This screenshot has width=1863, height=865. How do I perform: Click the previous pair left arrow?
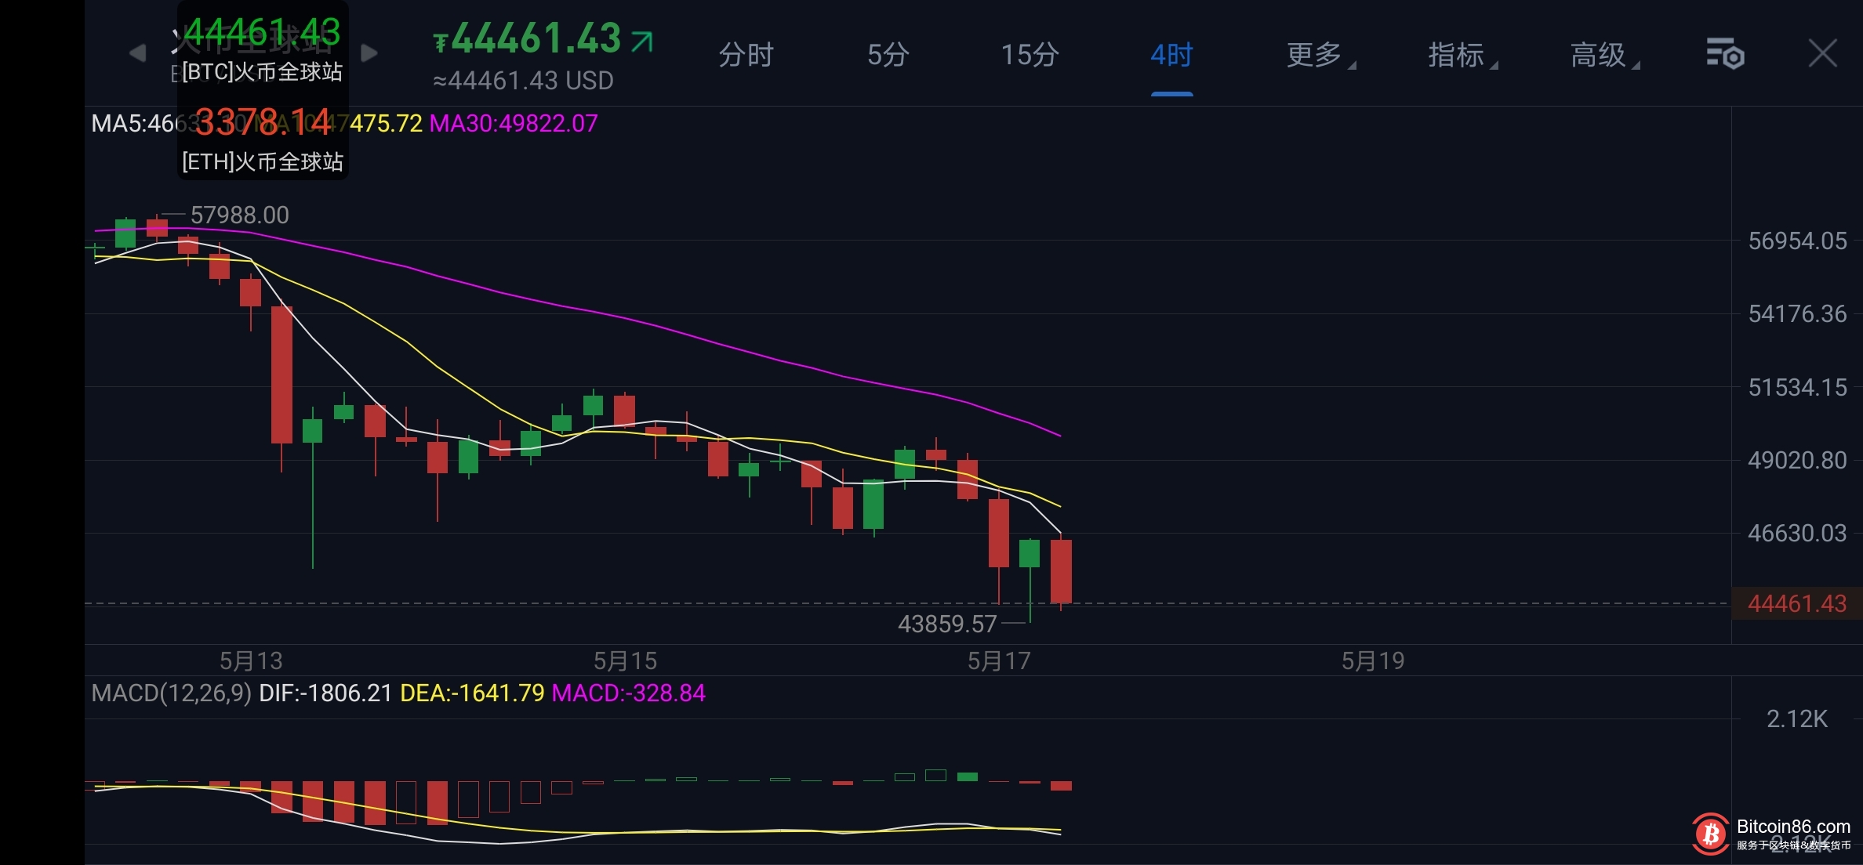coord(137,53)
